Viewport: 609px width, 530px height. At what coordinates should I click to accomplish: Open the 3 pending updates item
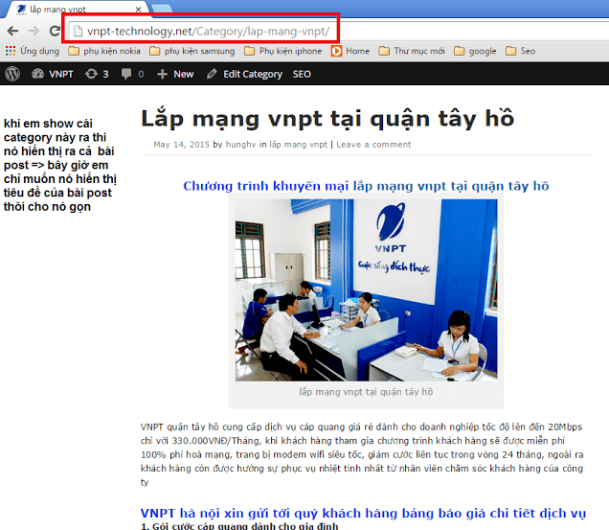click(x=97, y=74)
